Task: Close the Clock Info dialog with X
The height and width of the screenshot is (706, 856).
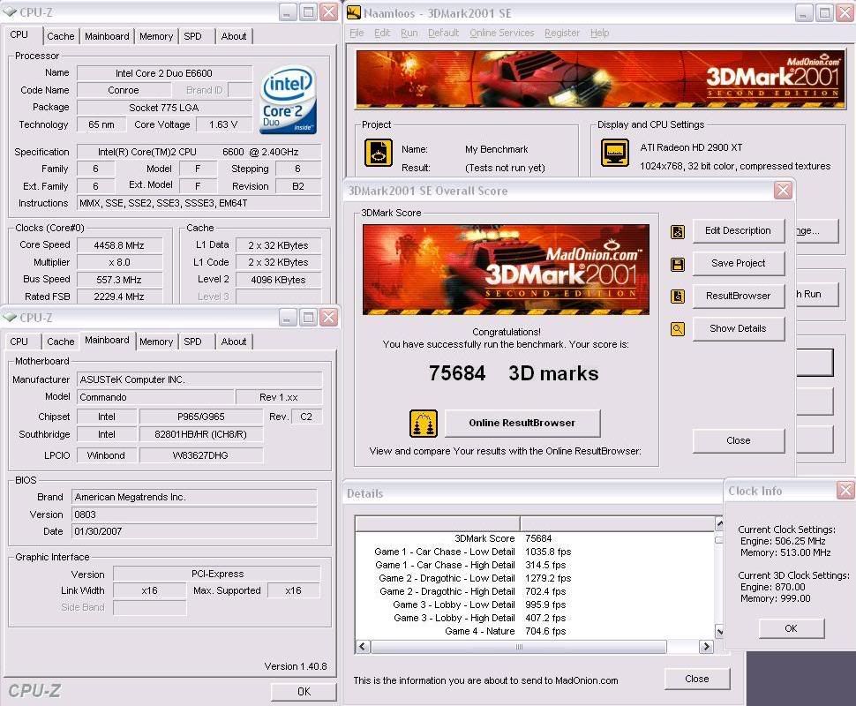Action: (x=845, y=491)
